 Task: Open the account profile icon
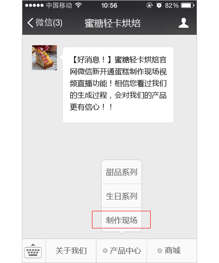coord(184,23)
